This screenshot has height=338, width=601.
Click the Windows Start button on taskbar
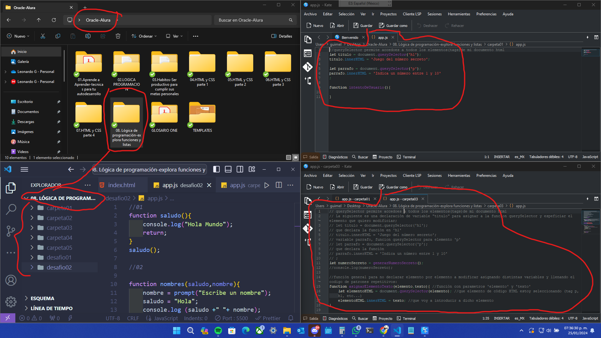177,330
